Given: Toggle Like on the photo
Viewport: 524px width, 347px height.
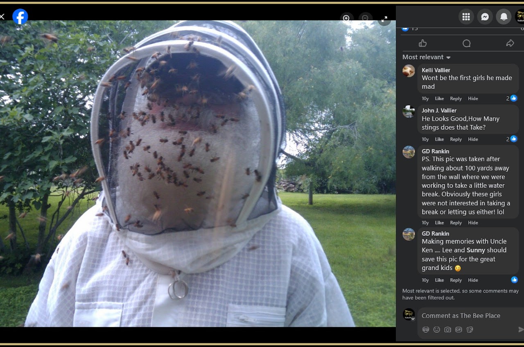Looking at the screenshot, I should point(423,43).
